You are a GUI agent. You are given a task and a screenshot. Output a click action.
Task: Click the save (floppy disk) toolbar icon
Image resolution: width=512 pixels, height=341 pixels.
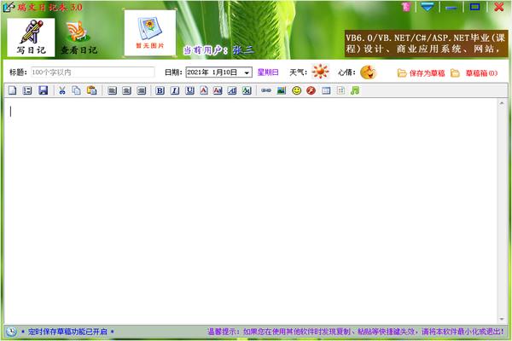(x=43, y=90)
